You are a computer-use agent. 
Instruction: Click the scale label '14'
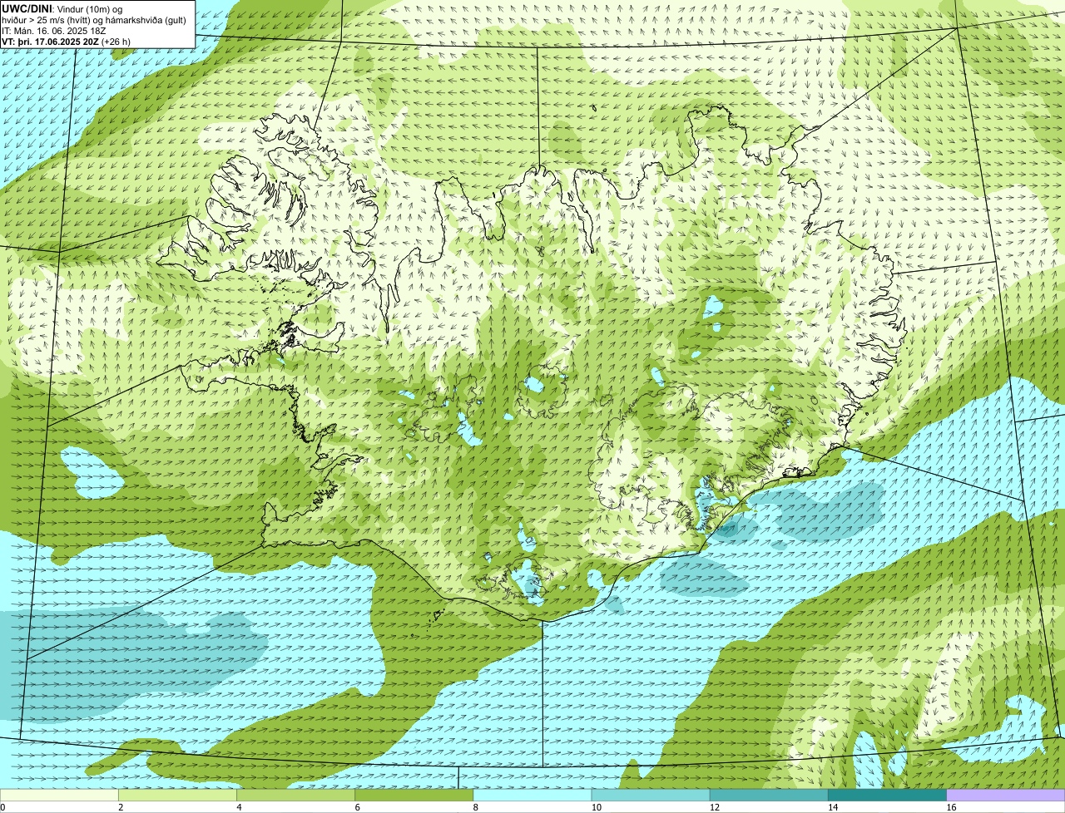[x=832, y=807]
